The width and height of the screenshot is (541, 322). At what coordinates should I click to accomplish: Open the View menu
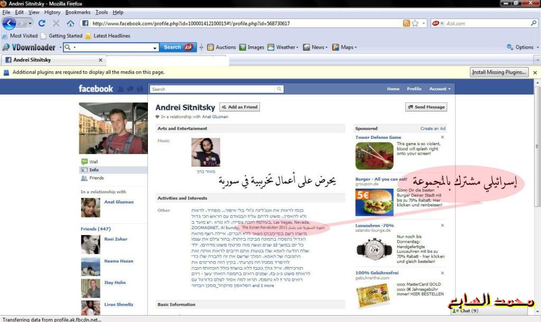click(x=34, y=12)
